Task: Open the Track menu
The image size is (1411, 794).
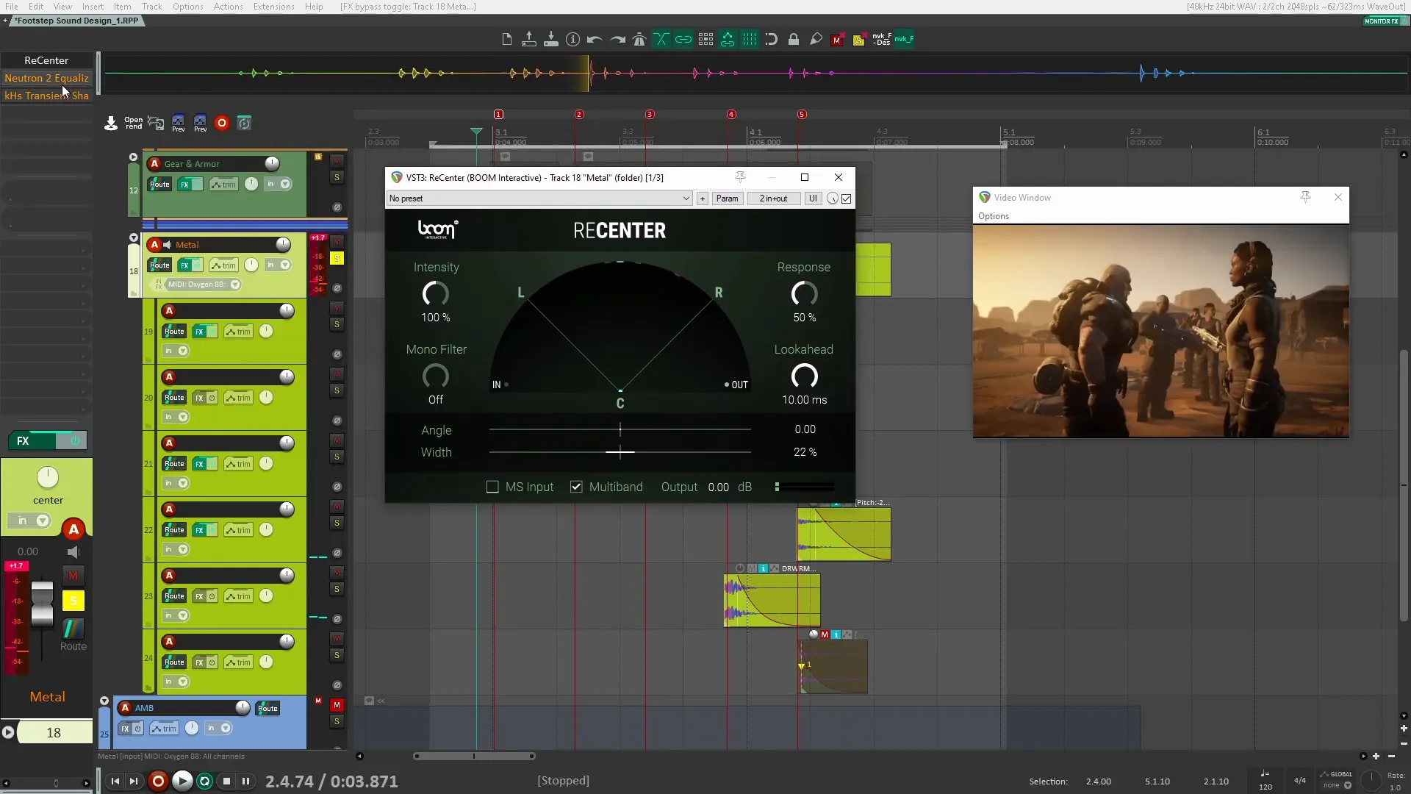Action: [x=152, y=7]
